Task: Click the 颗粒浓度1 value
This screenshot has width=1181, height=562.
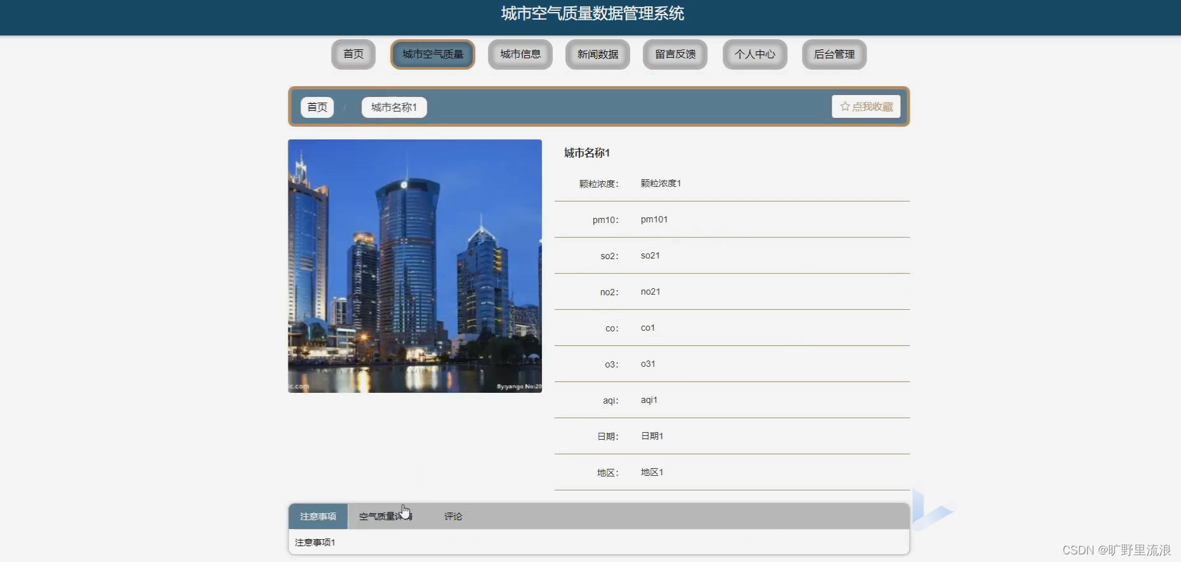Action: [x=661, y=183]
